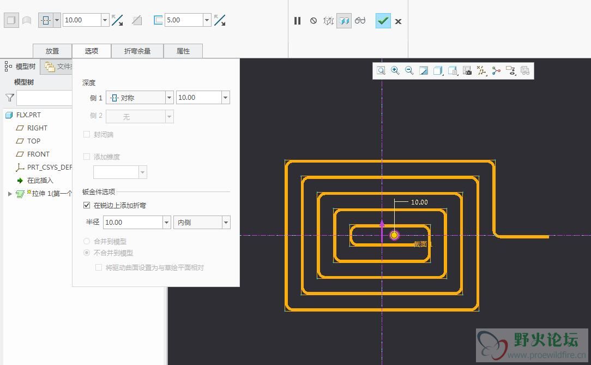
Task: Click the no preview icon
Action: click(313, 21)
